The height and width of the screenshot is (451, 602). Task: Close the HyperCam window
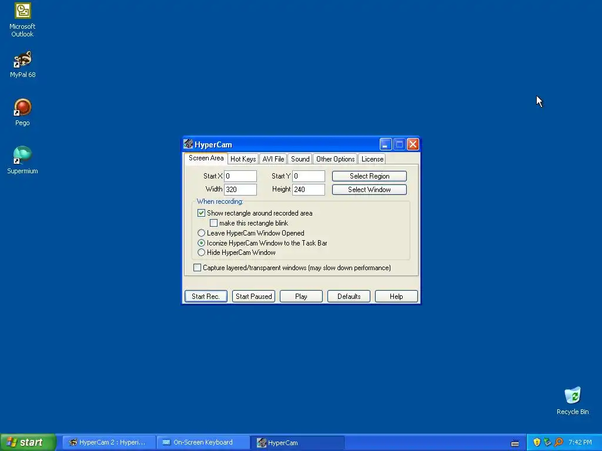413,144
